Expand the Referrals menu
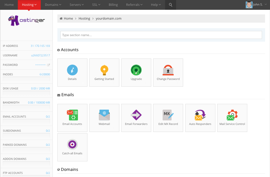Screen dimensions: 270x177 click(134, 5)
